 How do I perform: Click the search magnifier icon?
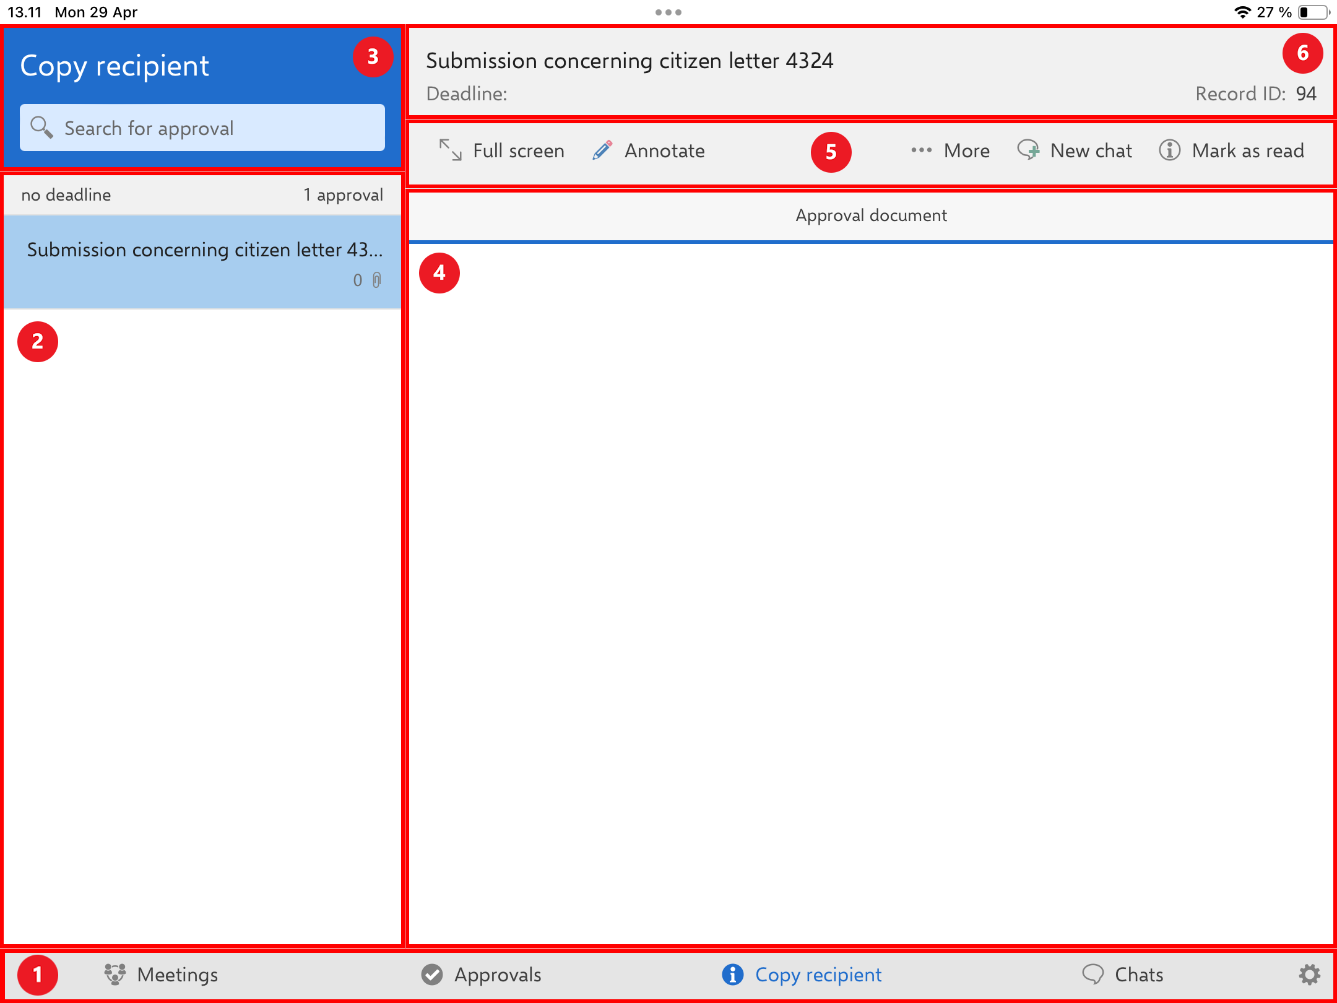41,128
